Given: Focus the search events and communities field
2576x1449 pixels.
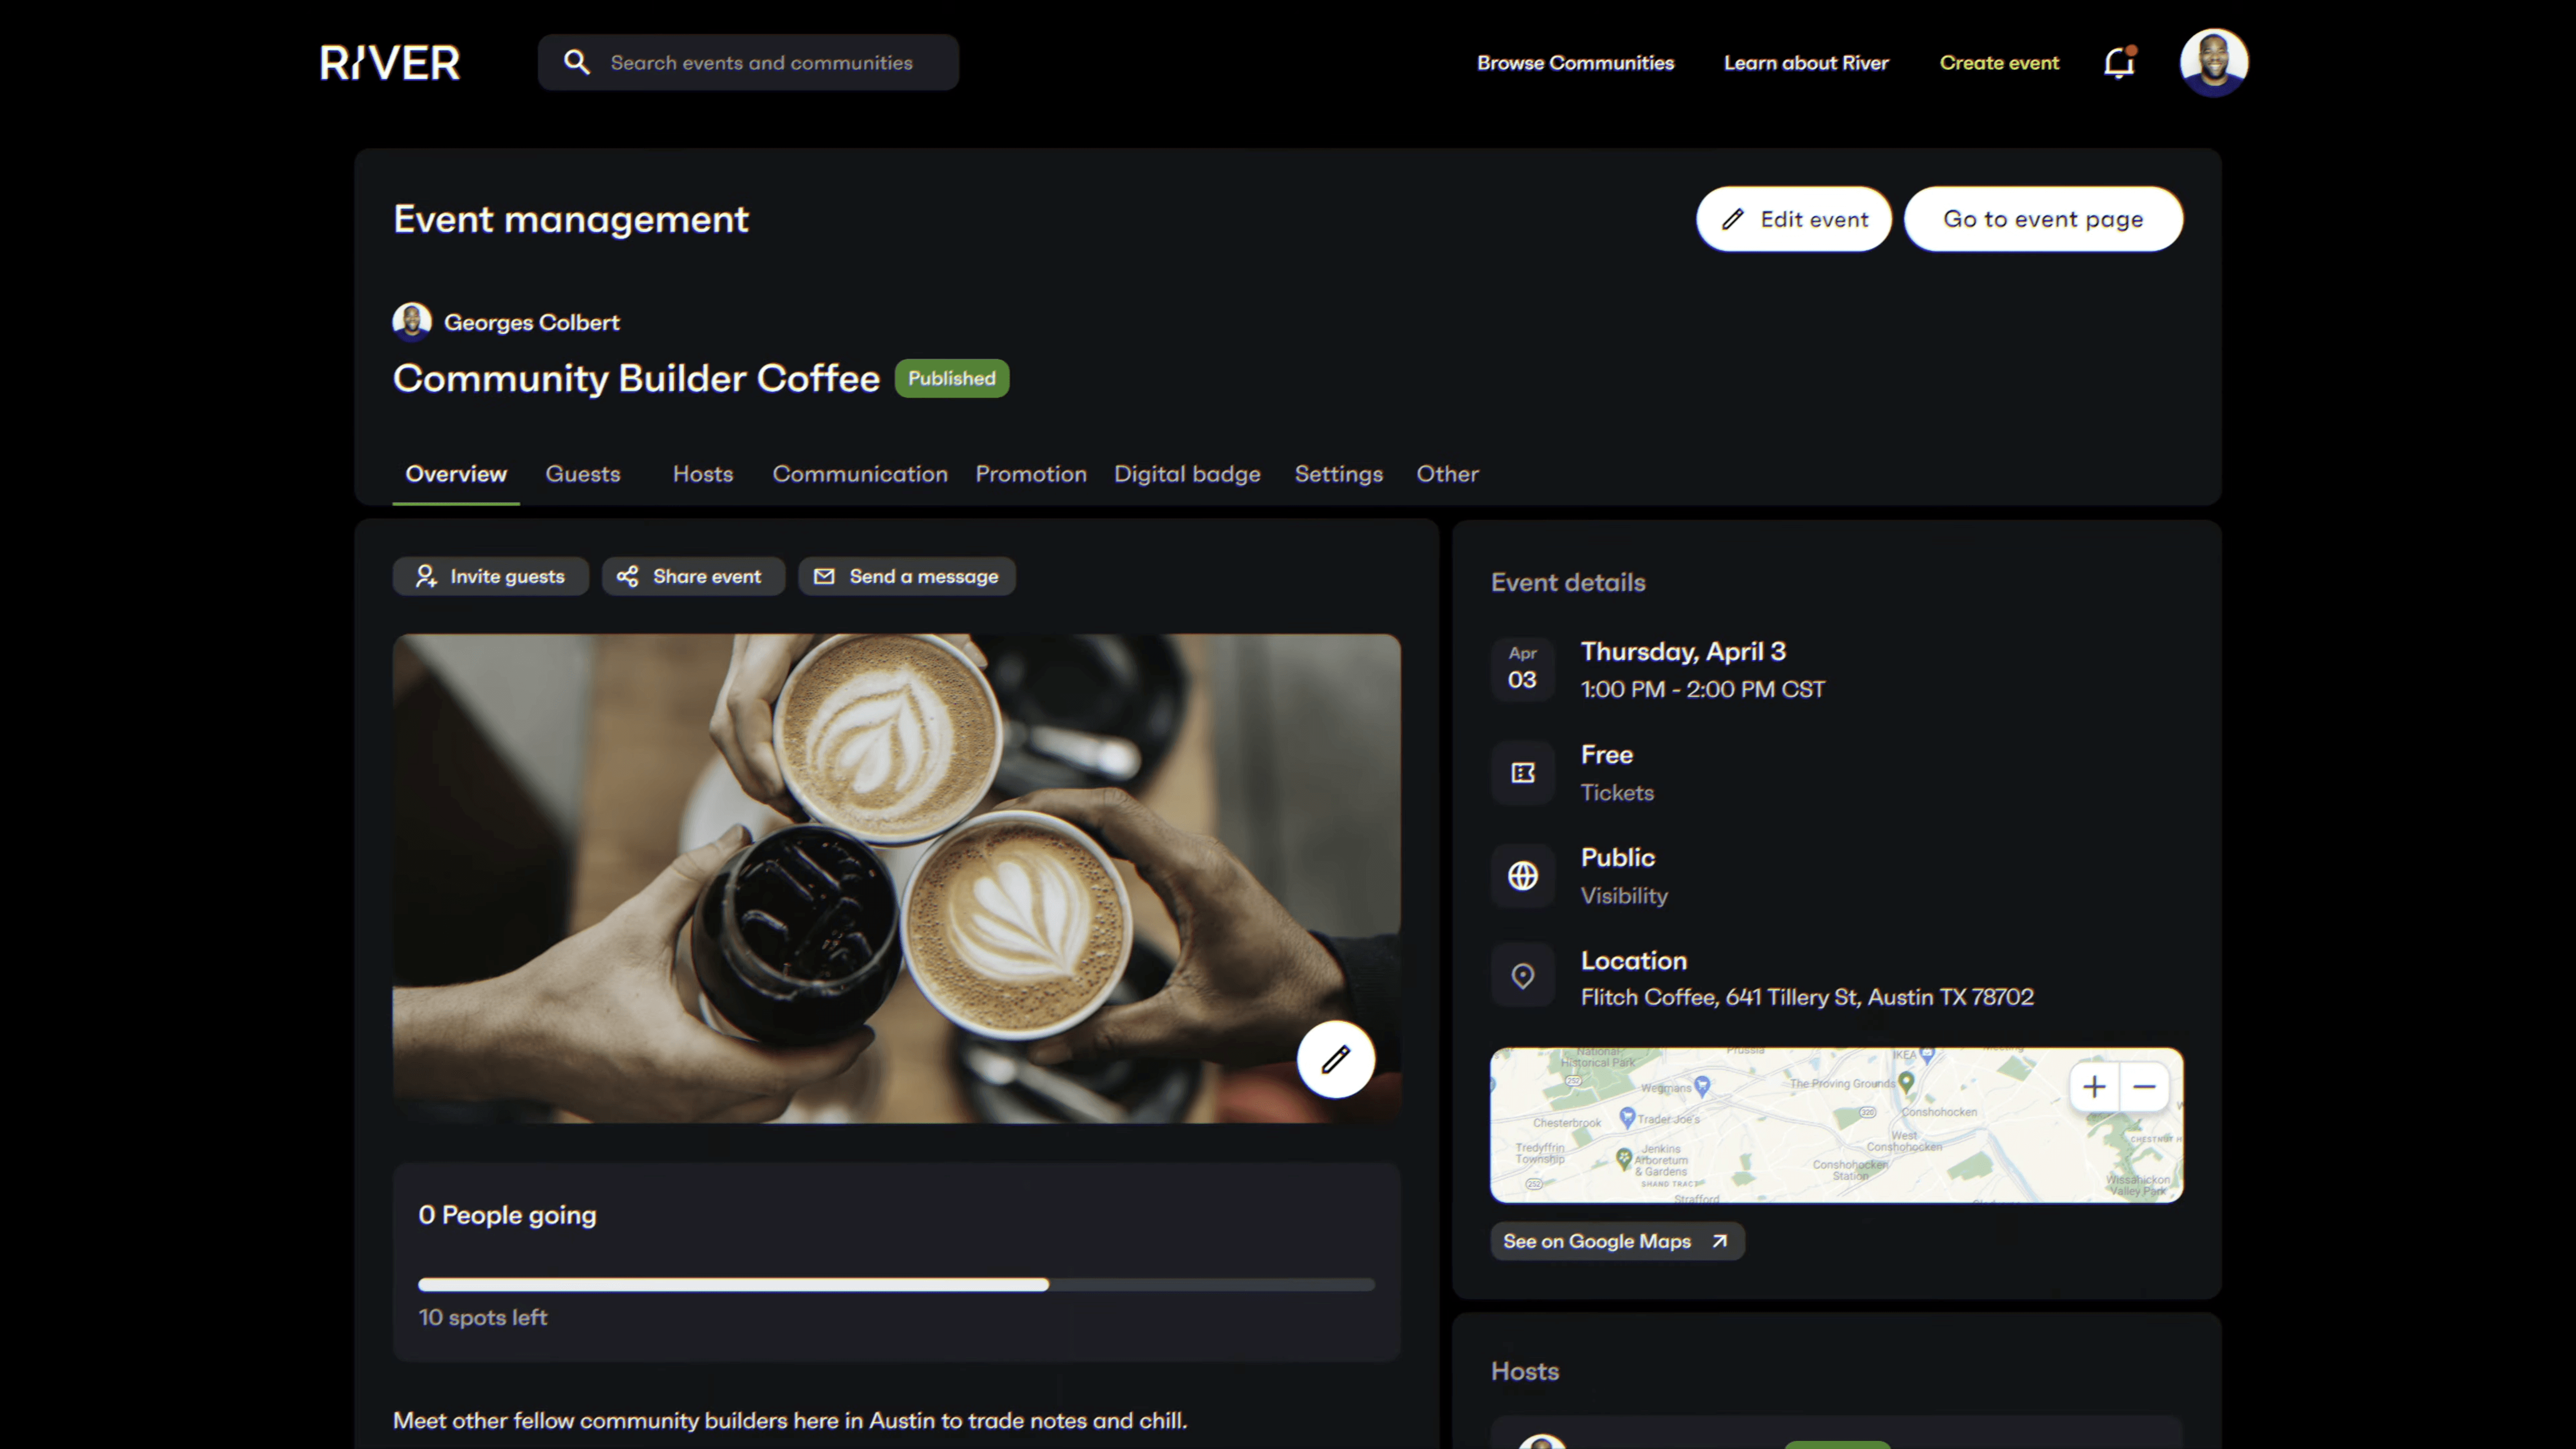Looking at the screenshot, I should [761, 63].
